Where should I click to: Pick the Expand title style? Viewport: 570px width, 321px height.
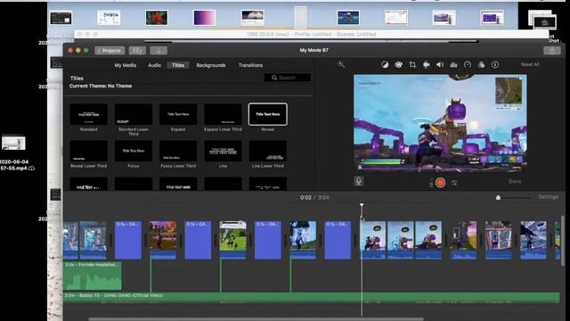(178, 114)
